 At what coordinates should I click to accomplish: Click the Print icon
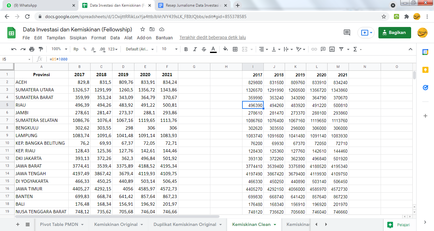tap(32, 49)
